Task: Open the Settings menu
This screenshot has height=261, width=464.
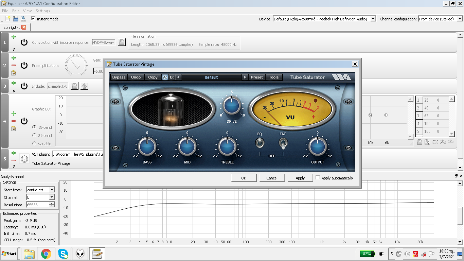Action: click(43, 11)
